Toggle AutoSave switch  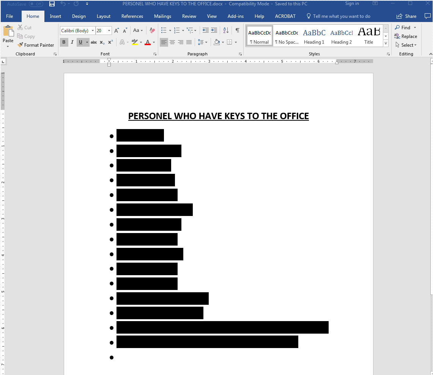coord(36,4)
